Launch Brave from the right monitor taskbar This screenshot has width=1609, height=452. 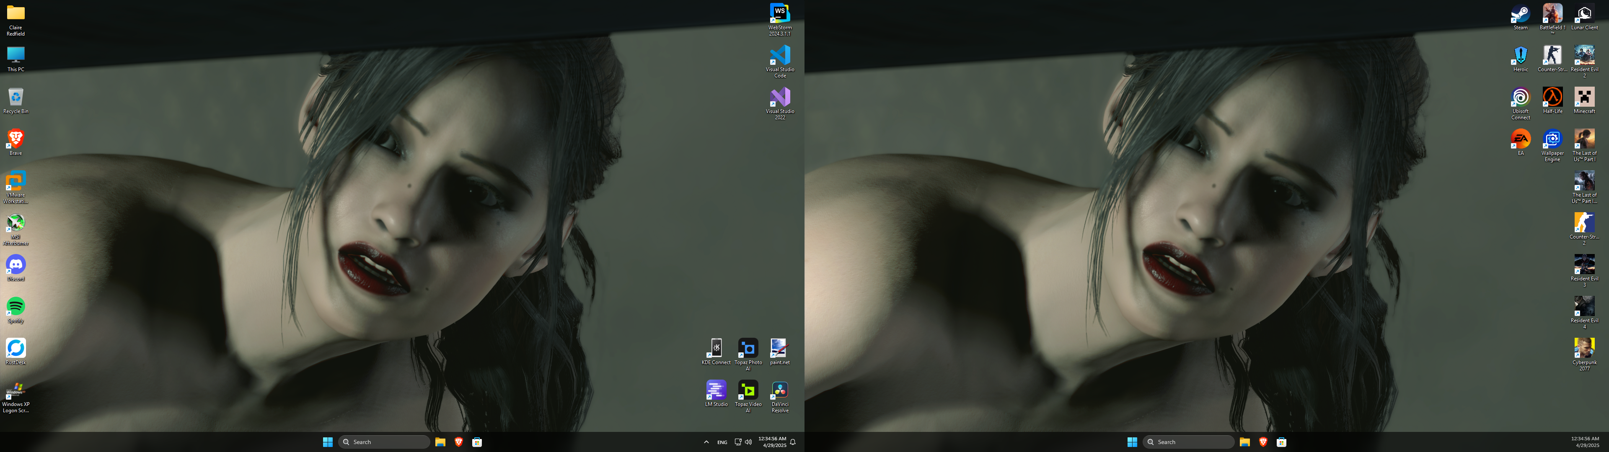(1263, 442)
